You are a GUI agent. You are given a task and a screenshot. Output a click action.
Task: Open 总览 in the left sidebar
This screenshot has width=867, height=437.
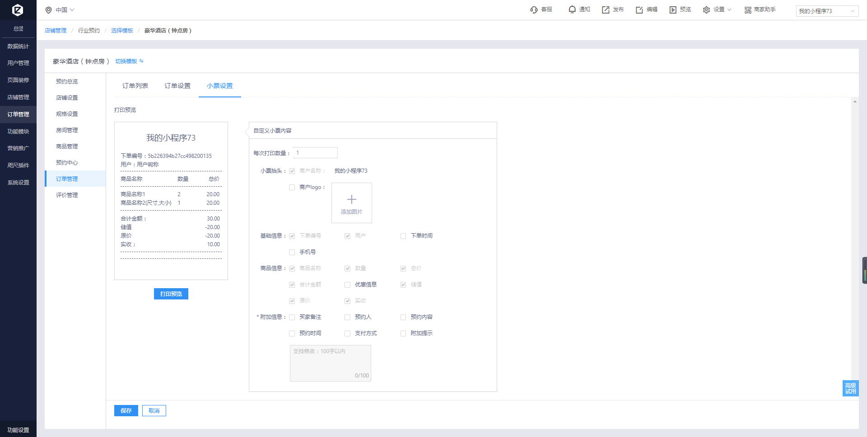click(x=18, y=29)
